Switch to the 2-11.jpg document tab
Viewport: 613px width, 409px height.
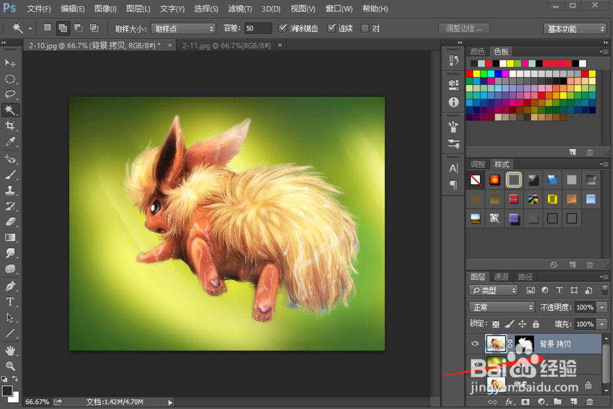pos(226,45)
